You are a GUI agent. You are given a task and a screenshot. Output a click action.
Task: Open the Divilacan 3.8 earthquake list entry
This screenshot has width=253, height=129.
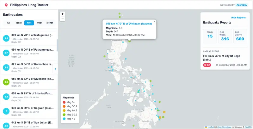point(28,82)
